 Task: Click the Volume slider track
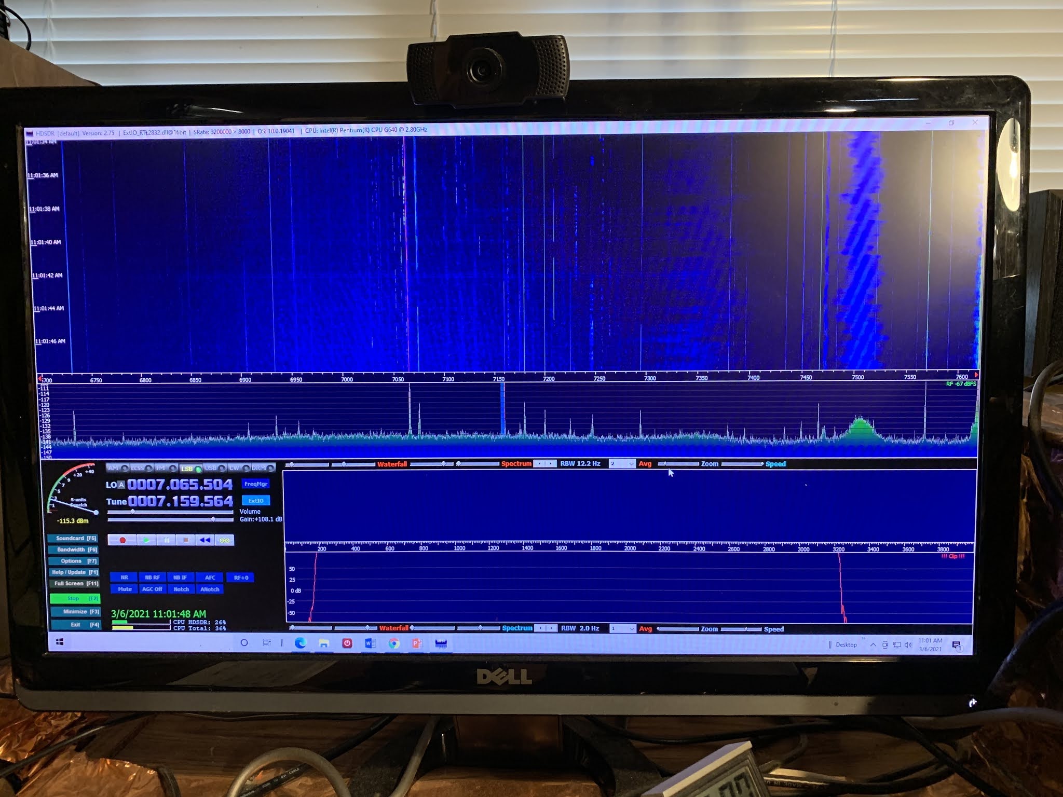pos(170,512)
